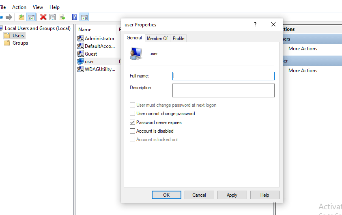
Task: Click the greyed Account is locked out checkbox
Action: pyautogui.click(x=132, y=139)
